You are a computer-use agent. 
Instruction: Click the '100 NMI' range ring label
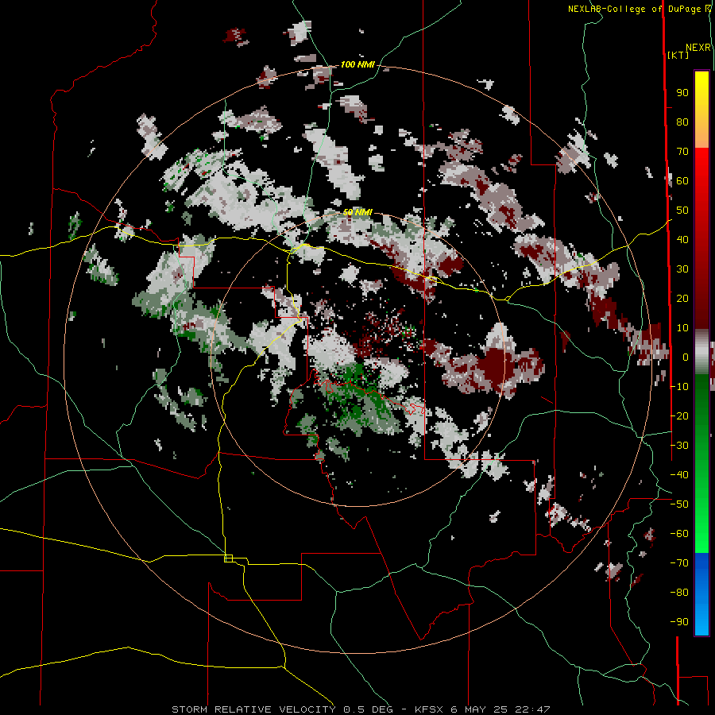[357, 65]
